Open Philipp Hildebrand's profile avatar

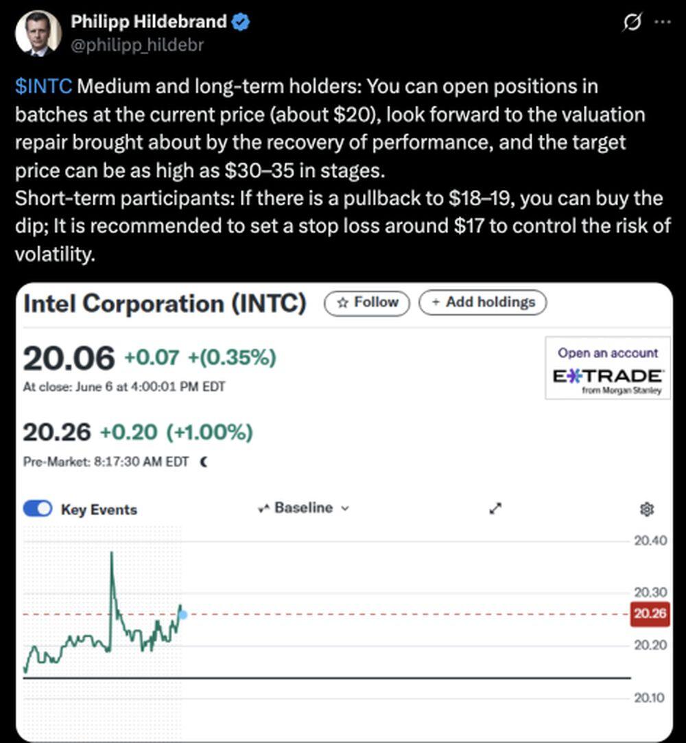tap(38, 32)
